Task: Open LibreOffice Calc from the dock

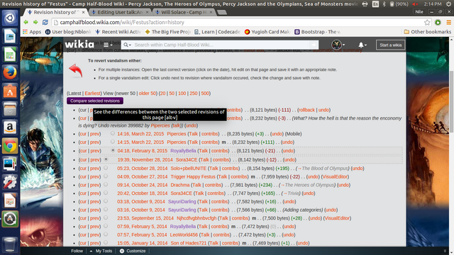Action: pos(10,55)
